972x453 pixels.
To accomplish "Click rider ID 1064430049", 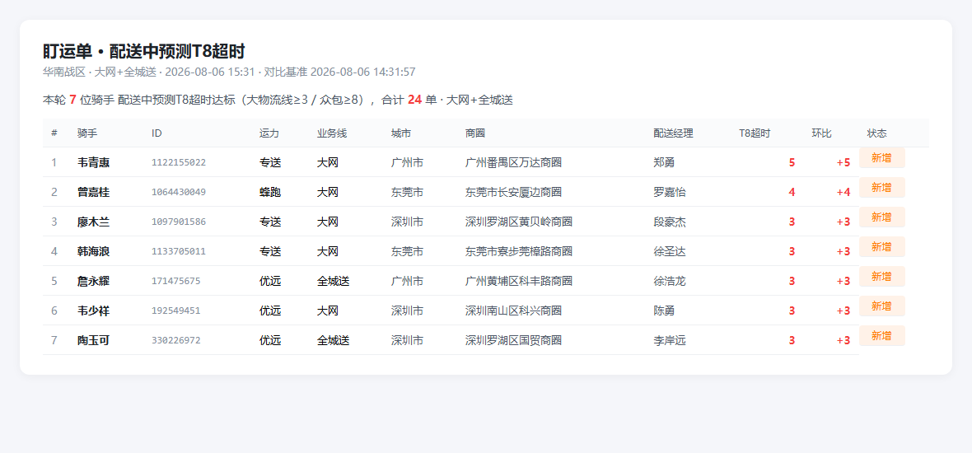I will (x=179, y=193).
